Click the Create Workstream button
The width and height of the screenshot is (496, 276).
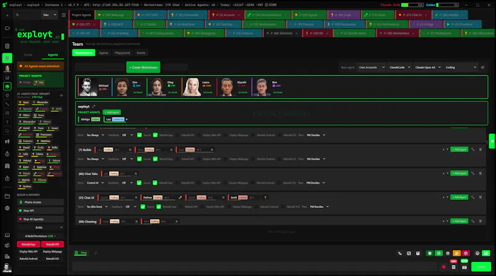point(143,67)
